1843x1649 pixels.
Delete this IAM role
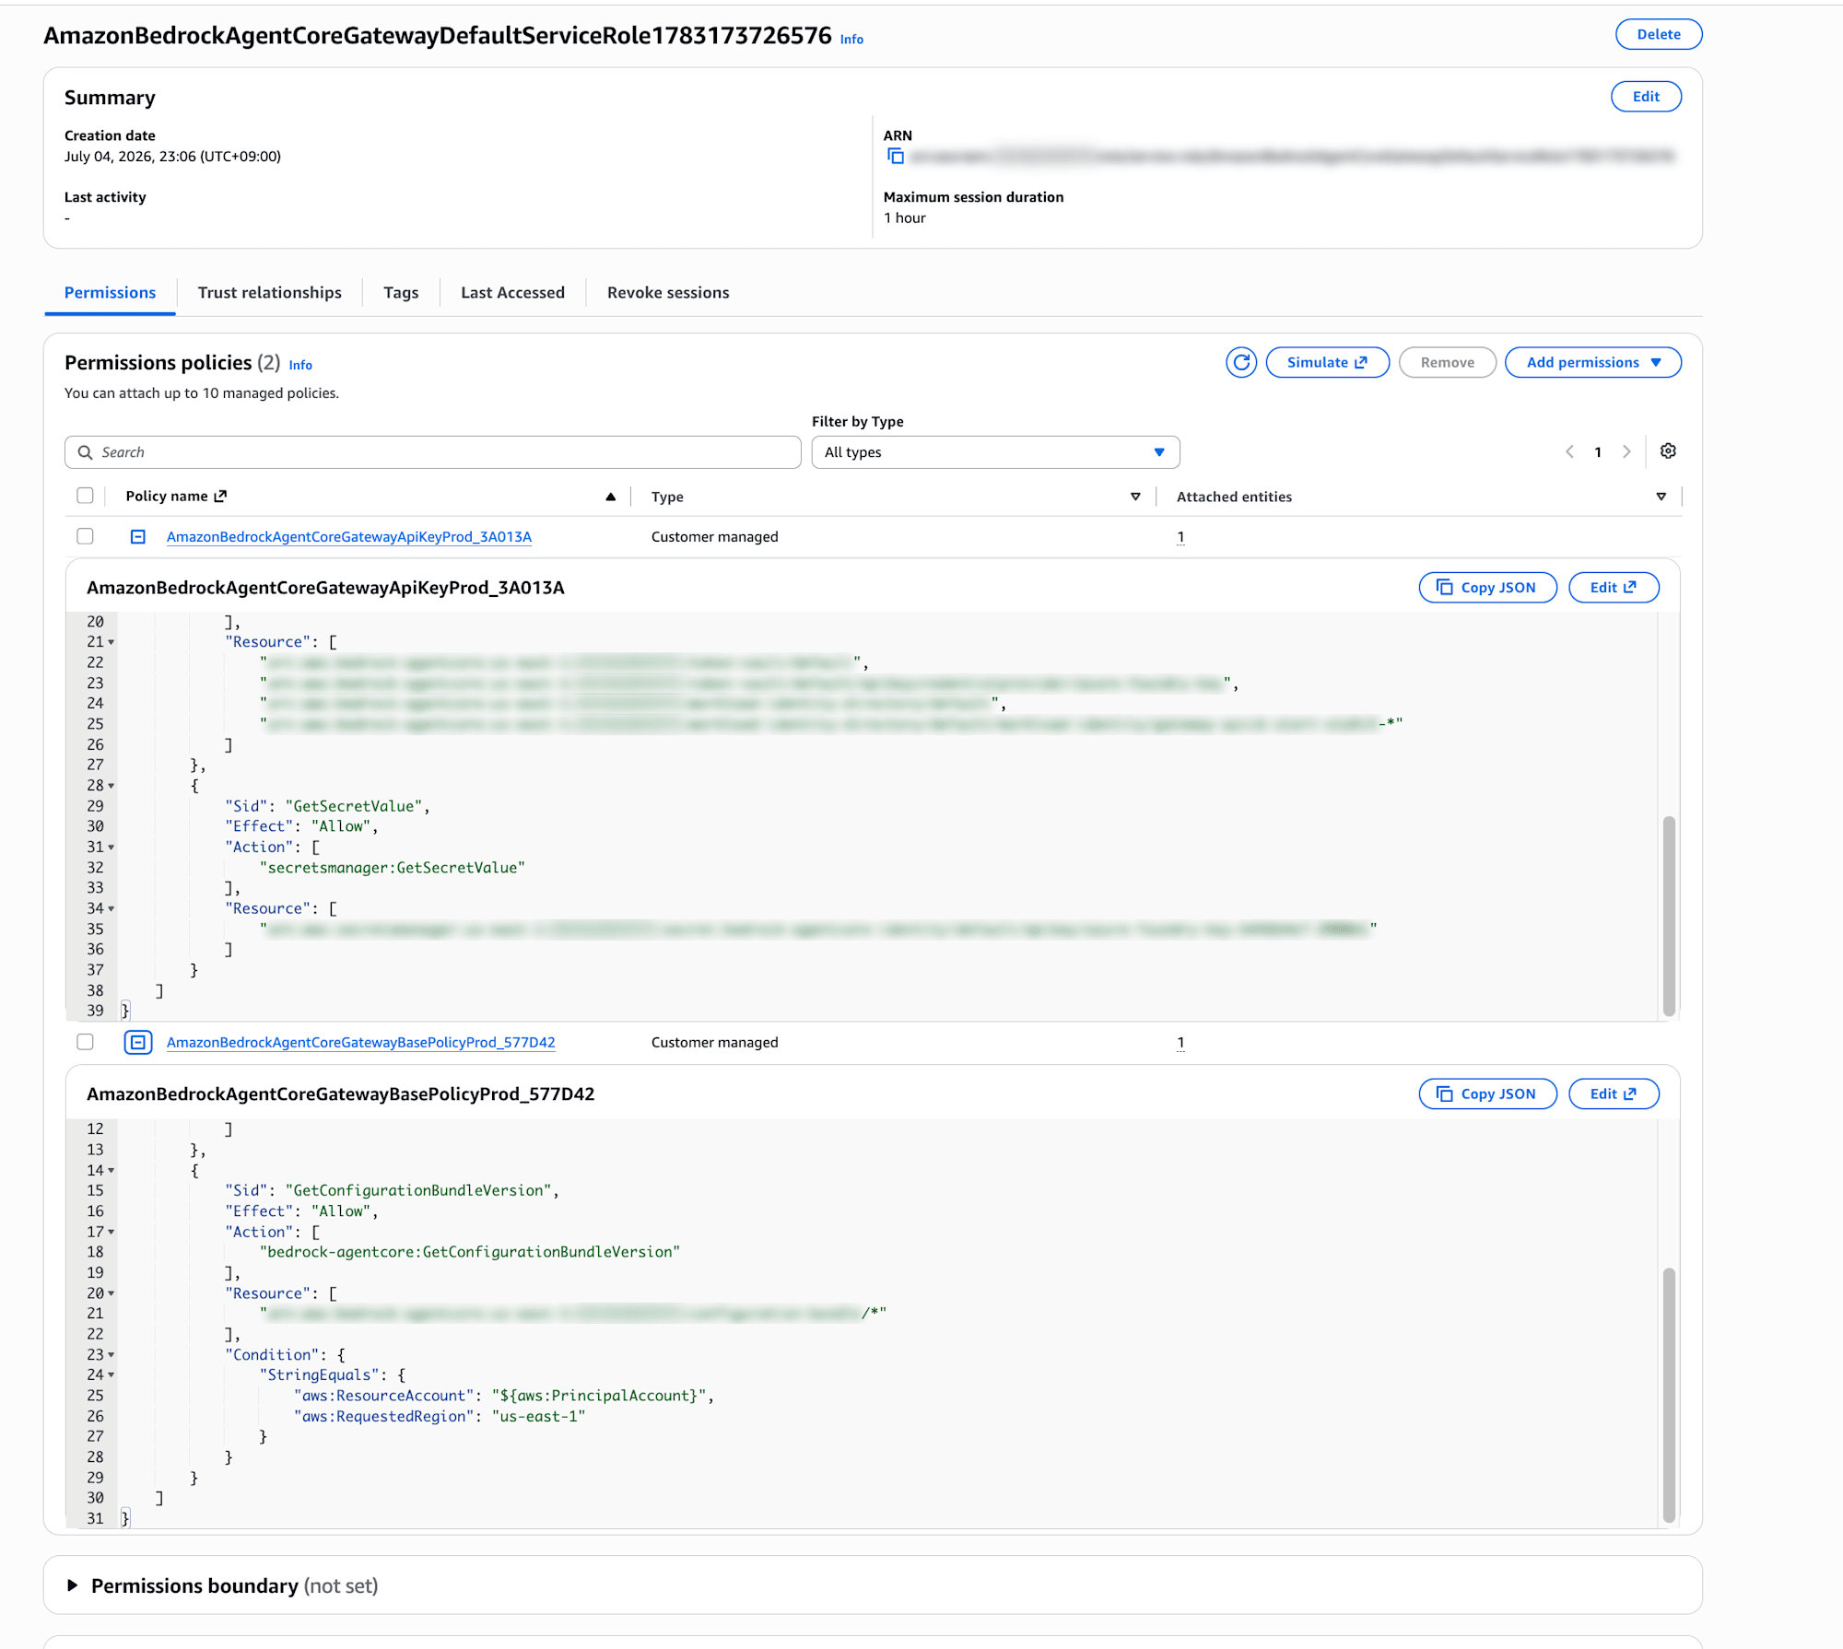point(1658,34)
